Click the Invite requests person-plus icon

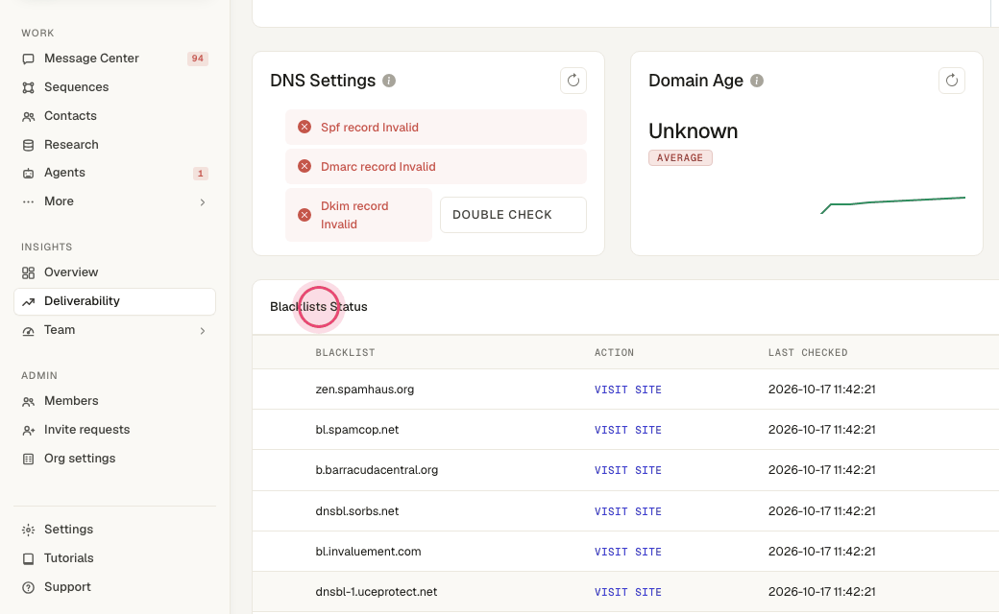pyautogui.click(x=28, y=431)
